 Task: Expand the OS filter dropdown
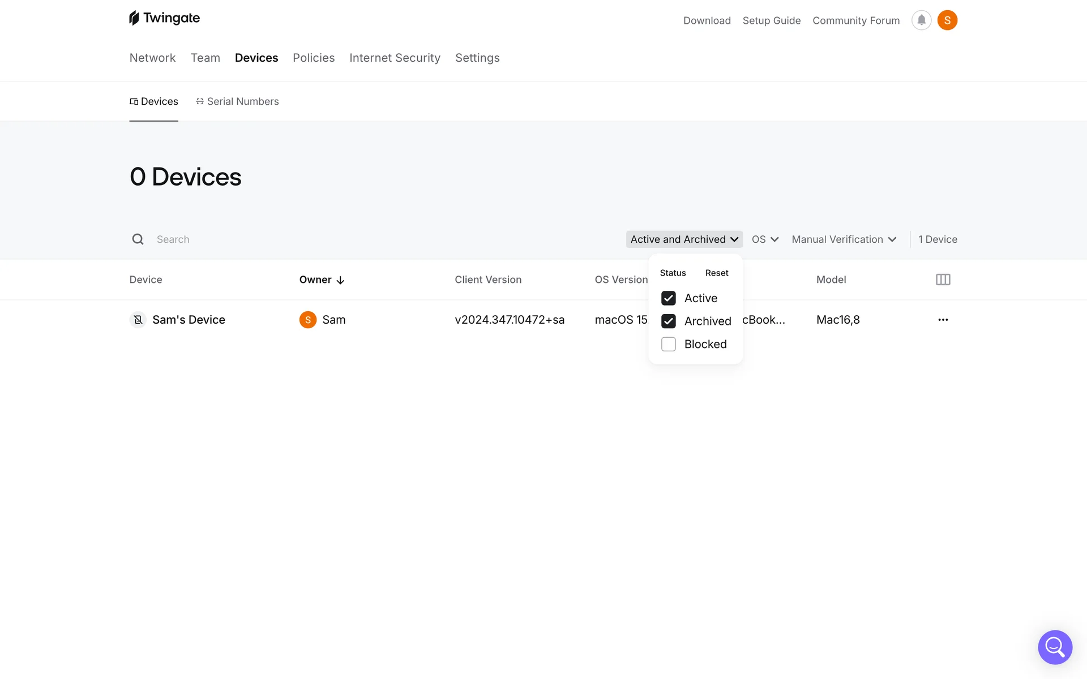click(765, 239)
